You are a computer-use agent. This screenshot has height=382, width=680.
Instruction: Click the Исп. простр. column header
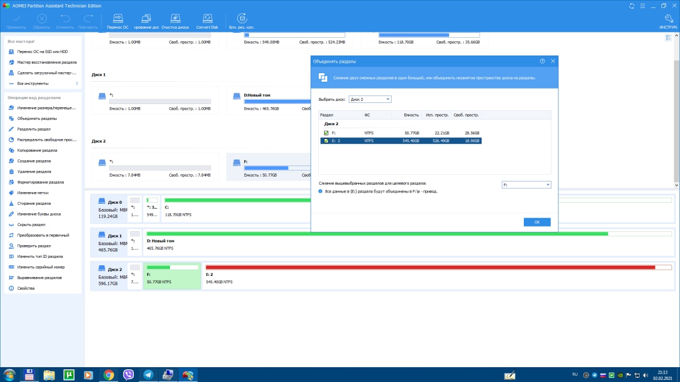click(x=437, y=115)
